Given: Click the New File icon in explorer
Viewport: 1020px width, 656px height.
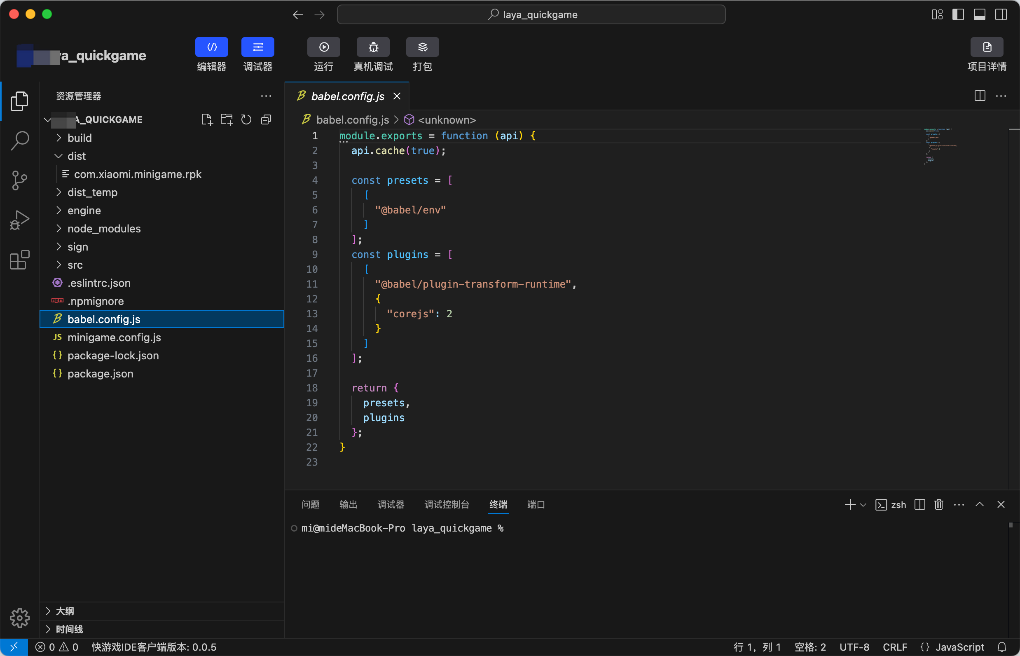Looking at the screenshot, I should point(207,119).
